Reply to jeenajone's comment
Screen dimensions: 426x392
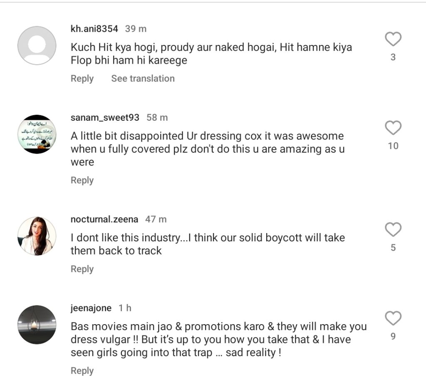(x=82, y=371)
